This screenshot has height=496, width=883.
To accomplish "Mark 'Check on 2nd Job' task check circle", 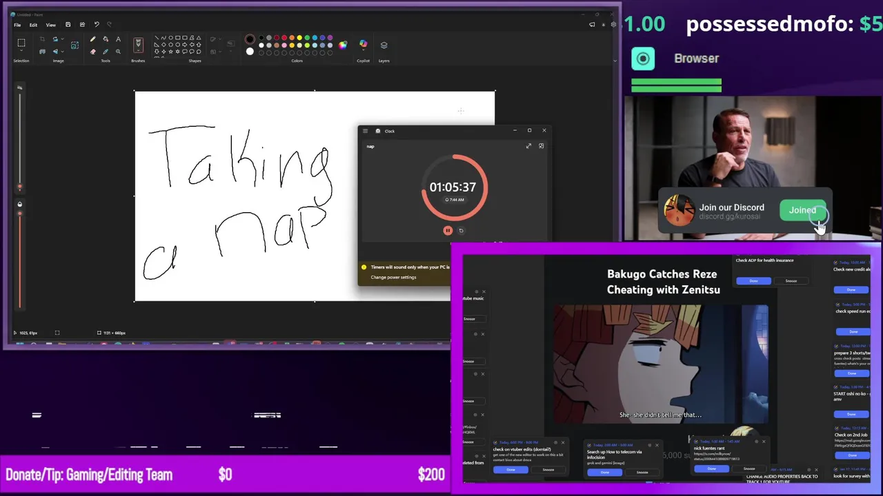I will coord(836,428).
